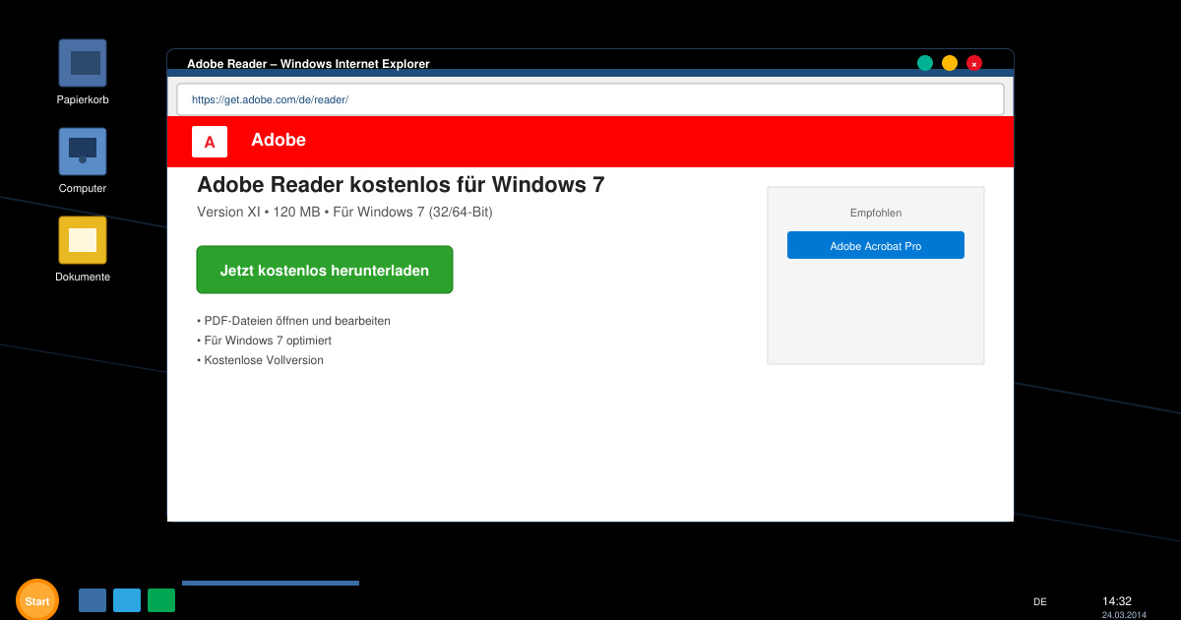Click the orange Start button

pos(37,600)
